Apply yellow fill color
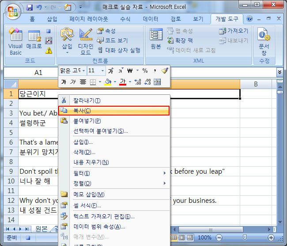This screenshot has height=246, width=287. pos(108,82)
